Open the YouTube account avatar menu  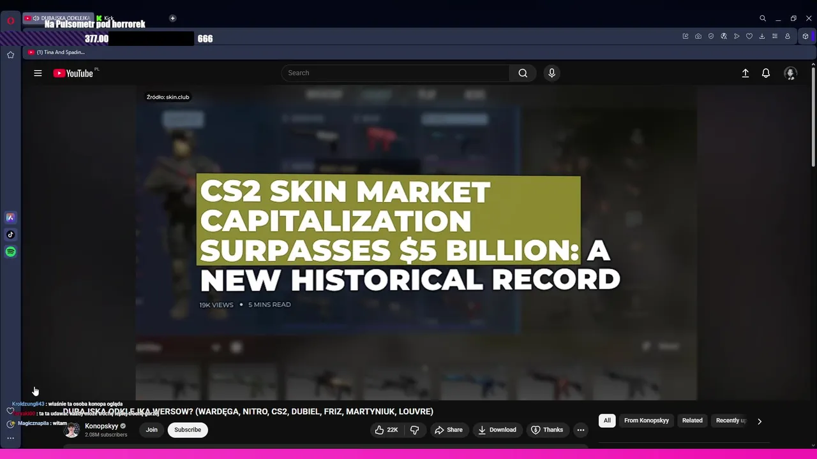790,73
